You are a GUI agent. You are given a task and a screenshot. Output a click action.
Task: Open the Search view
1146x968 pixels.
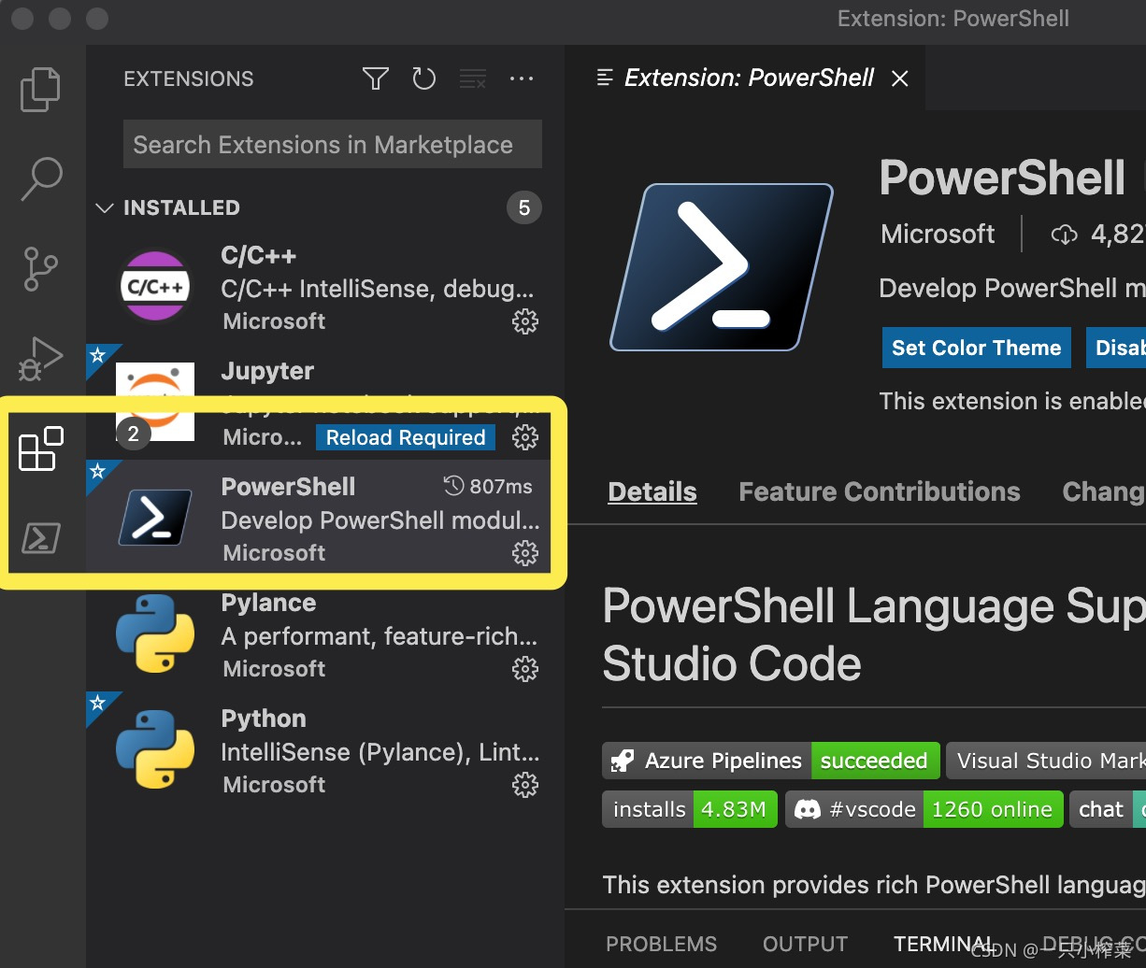(39, 178)
